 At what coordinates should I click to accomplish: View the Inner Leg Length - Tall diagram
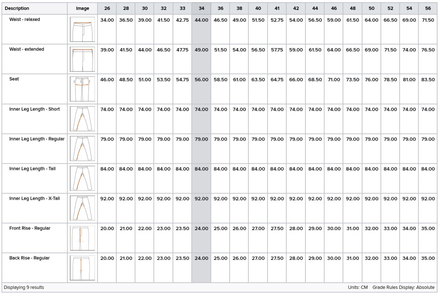(82, 178)
